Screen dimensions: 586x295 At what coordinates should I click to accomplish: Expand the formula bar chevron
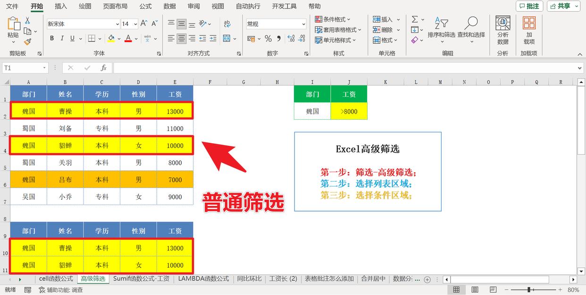(580, 68)
